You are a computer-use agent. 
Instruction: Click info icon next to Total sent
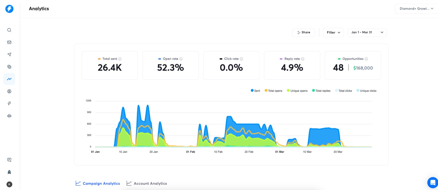tap(120, 59)
